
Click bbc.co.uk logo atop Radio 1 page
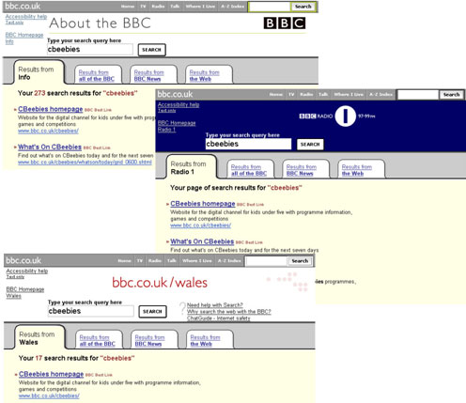pyautogui.click(x=175, y=94)
